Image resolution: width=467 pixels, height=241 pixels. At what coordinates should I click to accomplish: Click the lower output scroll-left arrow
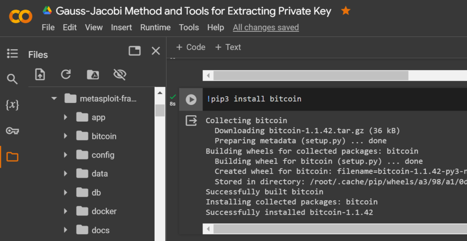208,229
